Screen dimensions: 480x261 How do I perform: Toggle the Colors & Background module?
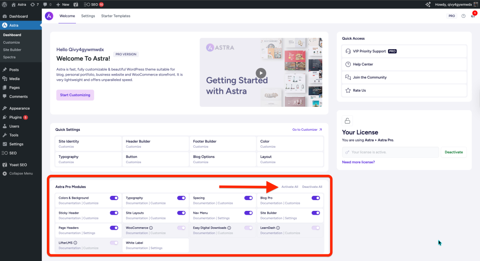(x=114, y=198)
